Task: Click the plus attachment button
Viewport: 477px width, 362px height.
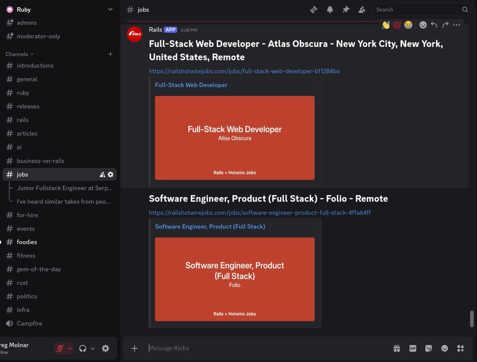Action: tap(135, 348)
